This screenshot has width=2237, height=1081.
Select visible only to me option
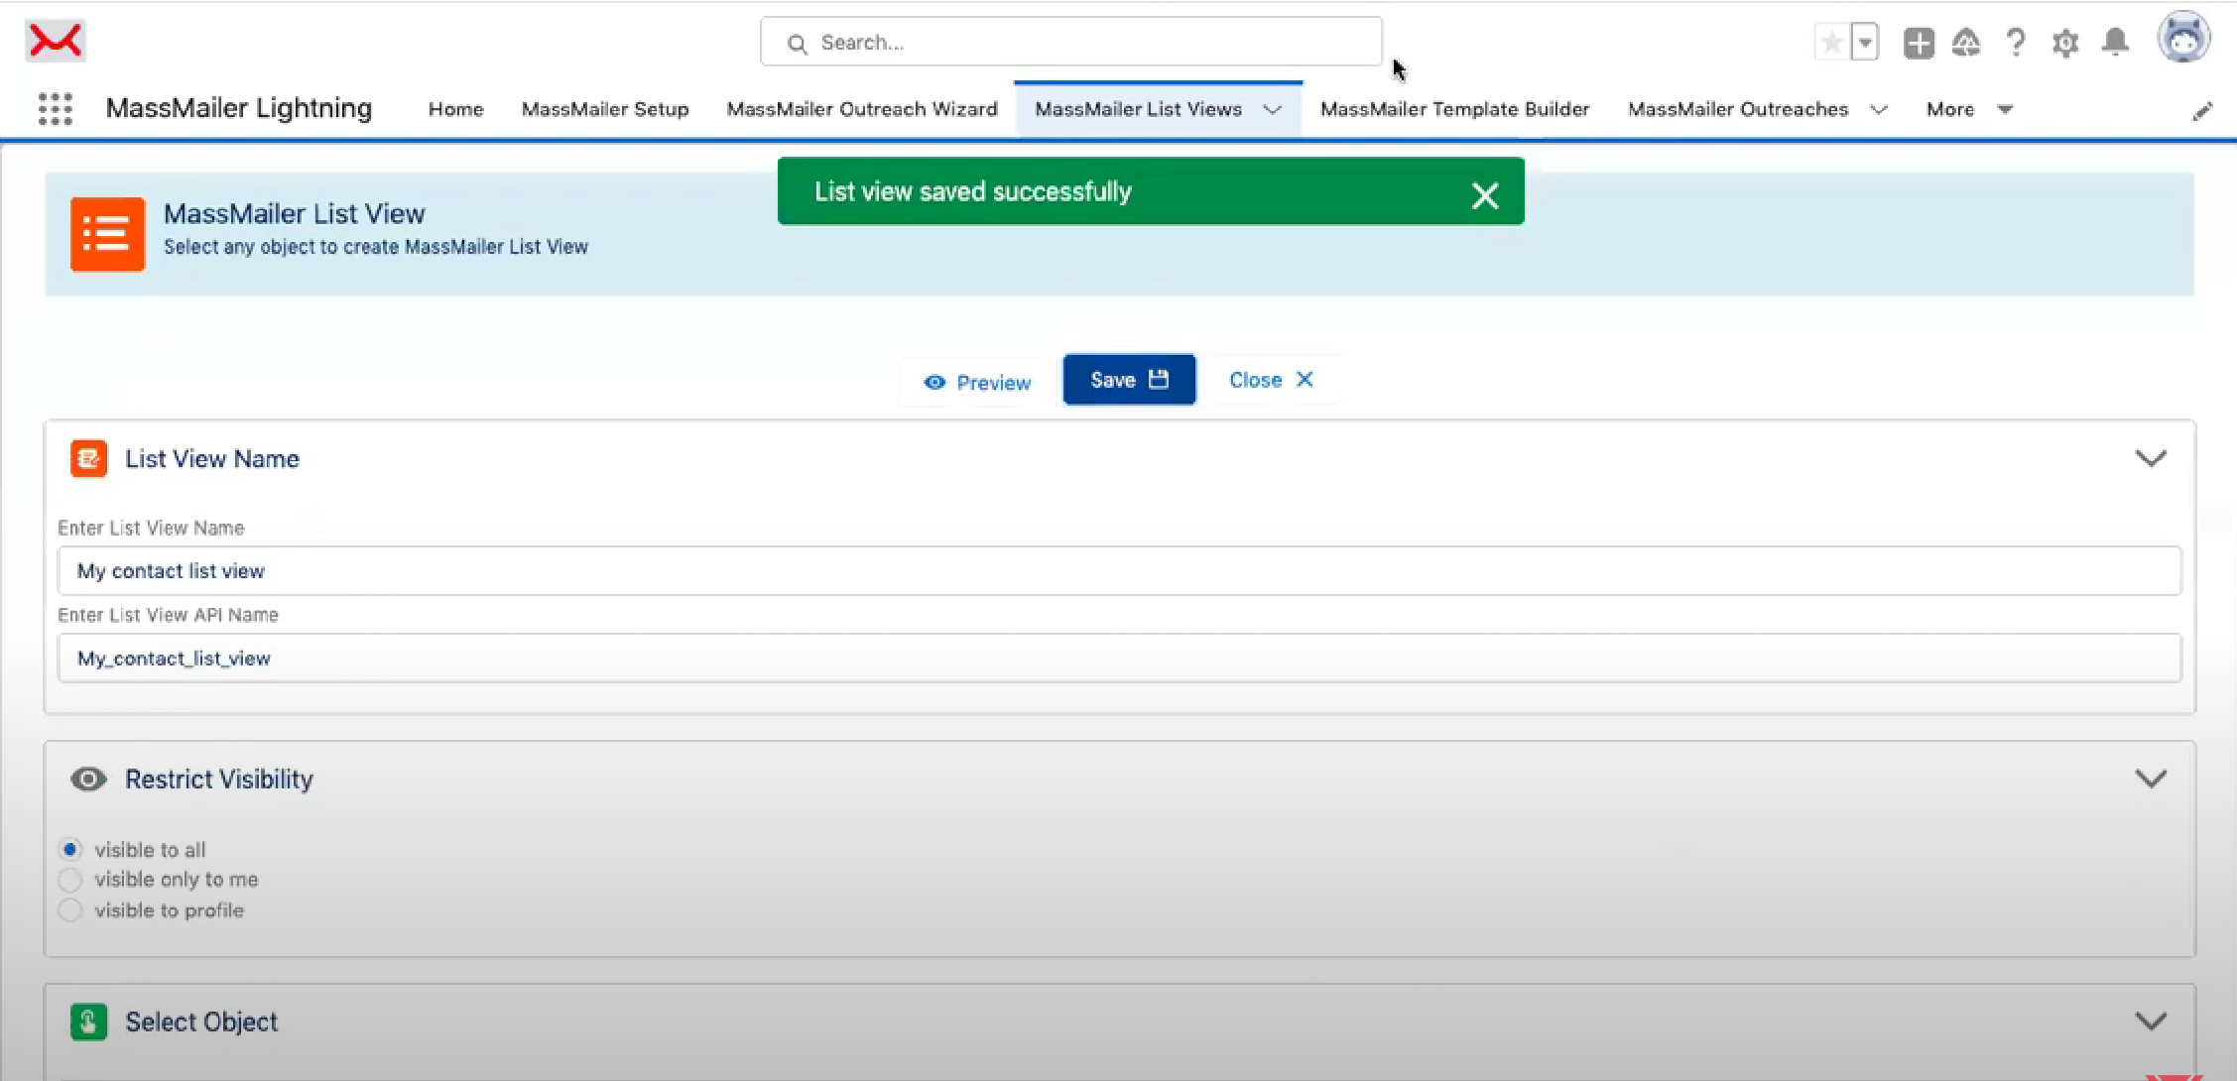click(69, 880)
